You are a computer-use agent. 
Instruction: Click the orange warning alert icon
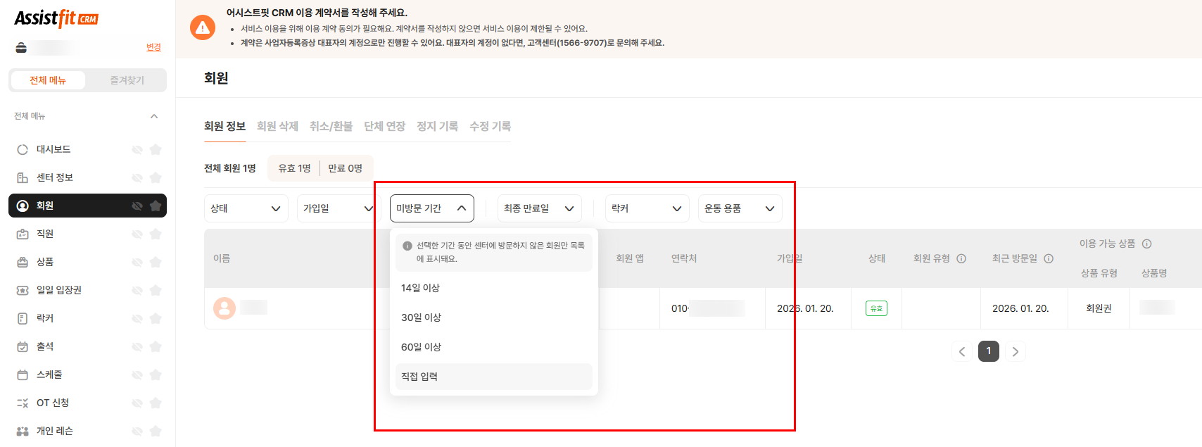pyautogui.click(x=203, y=27)
